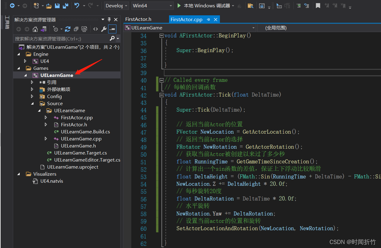Go to Solution Explorer home view

point(35,29)
